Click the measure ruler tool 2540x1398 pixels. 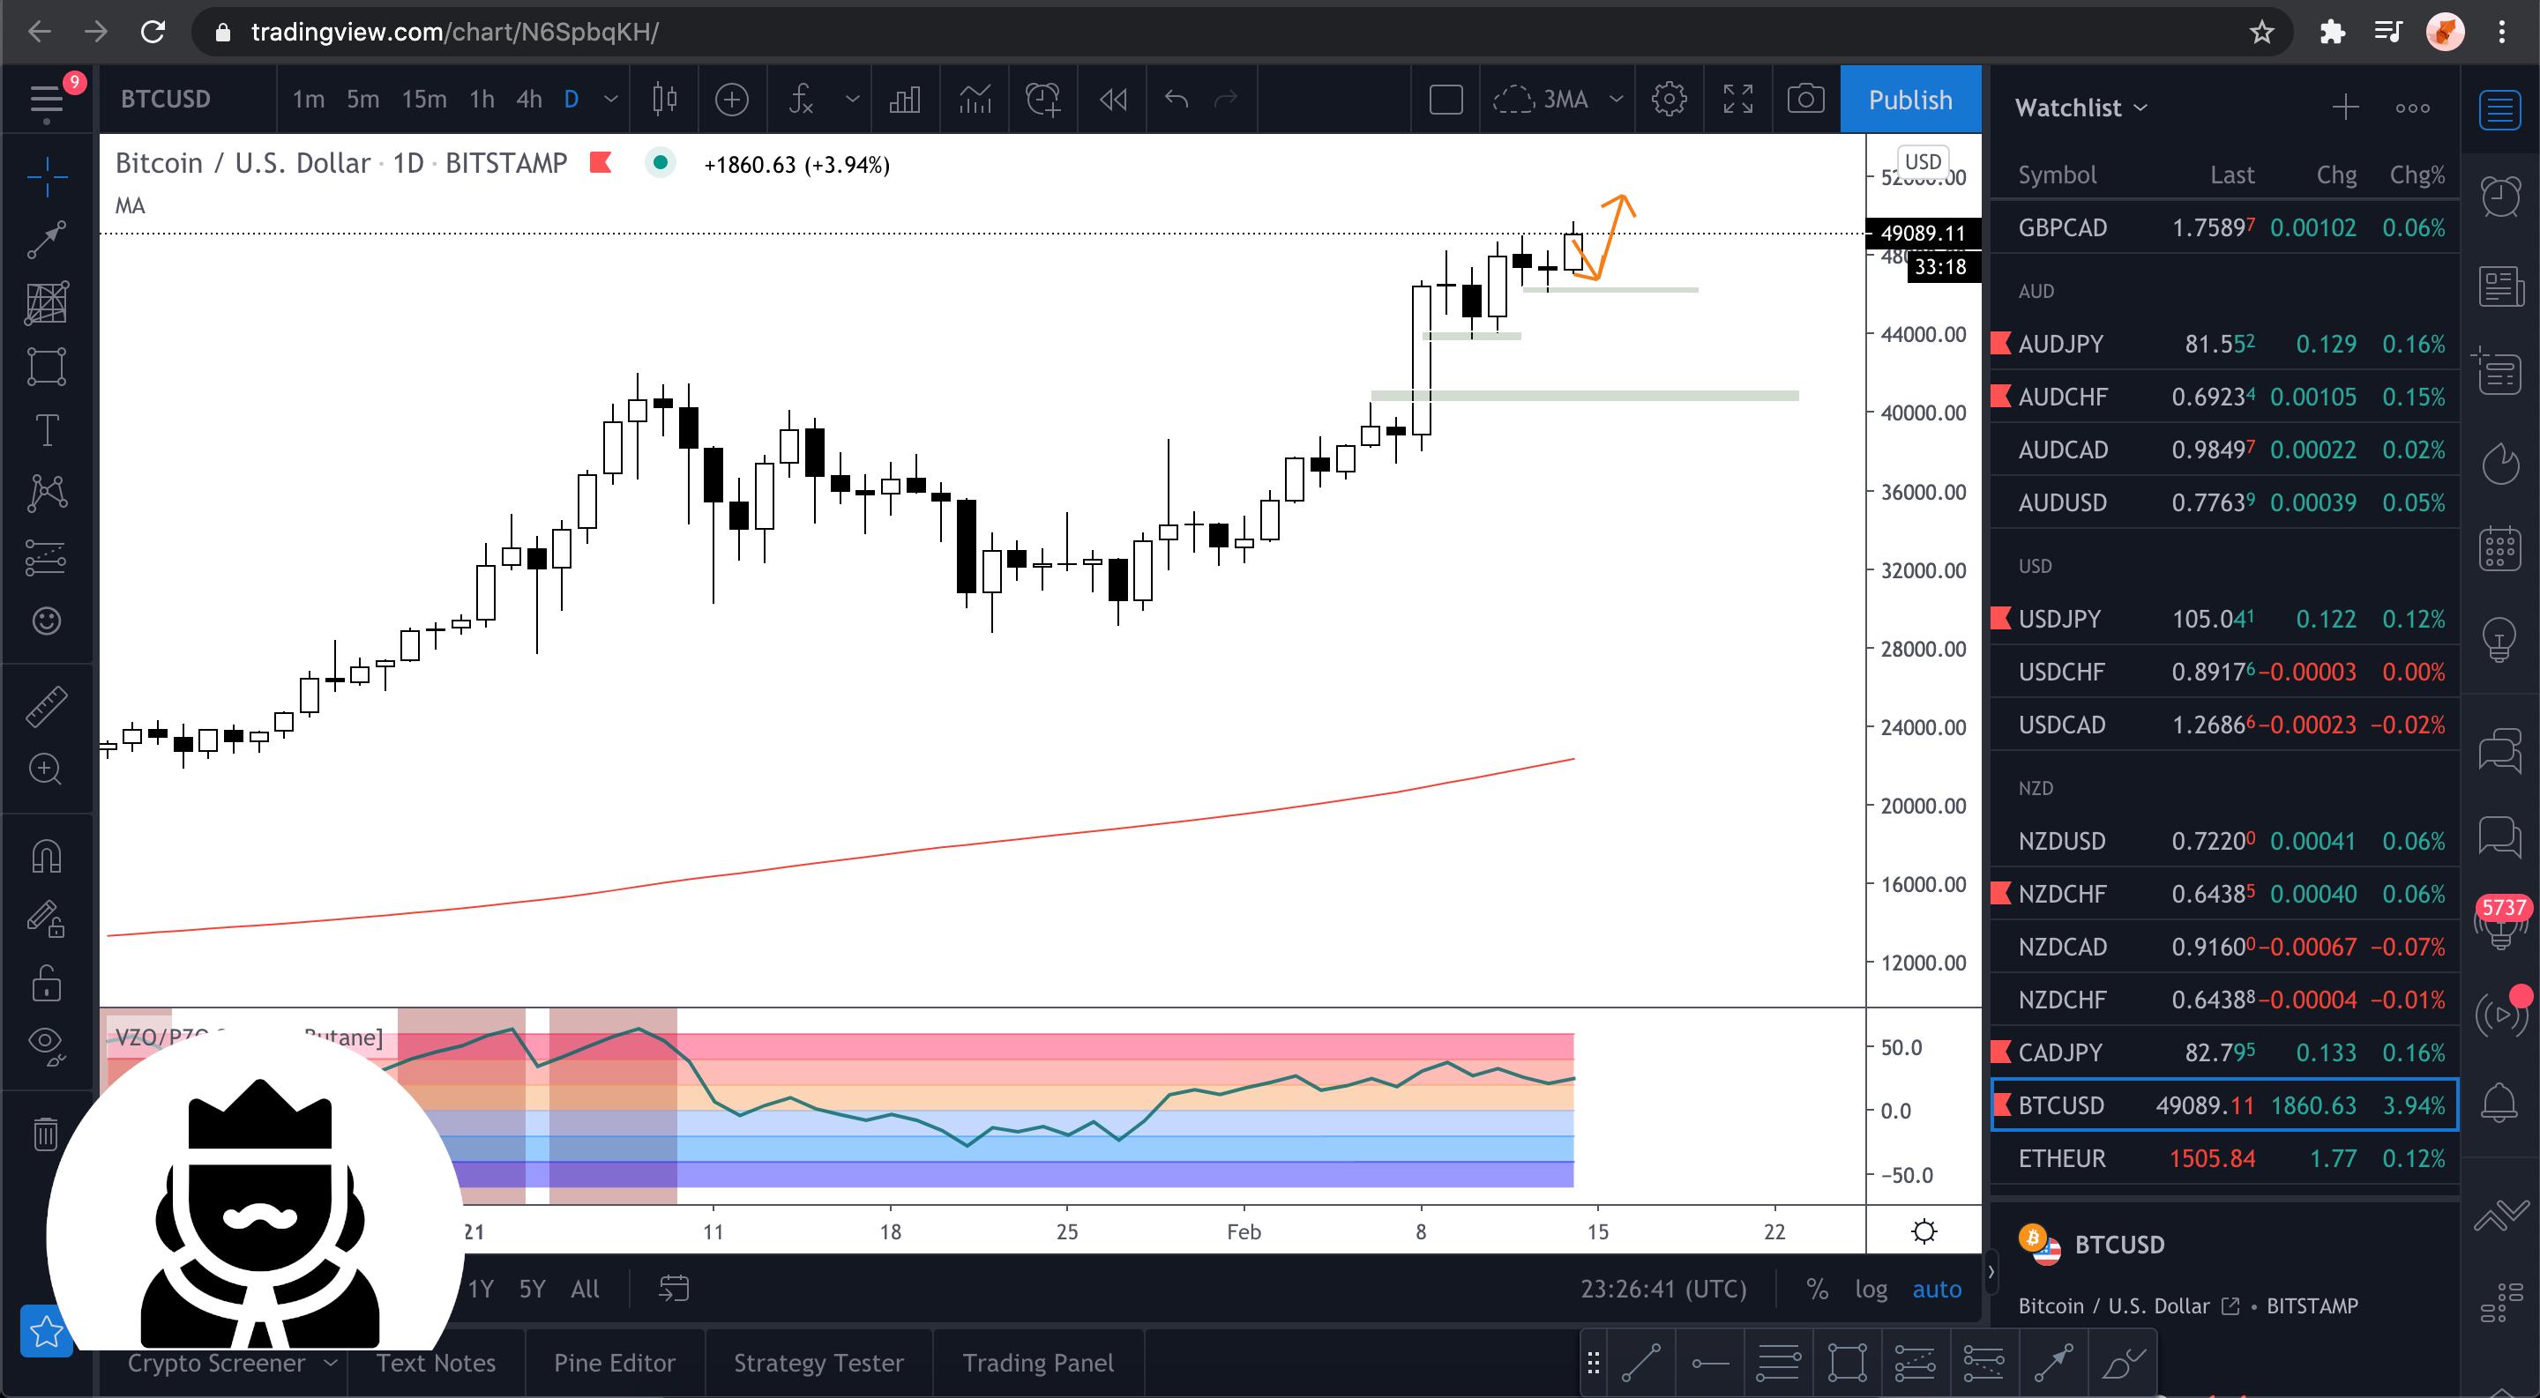point(47,706)
